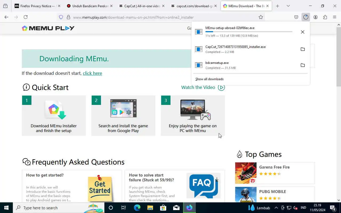Show bdcamsetup.exe in folder
The height and width of the screenshot is (213, 341).
[303, 65]
